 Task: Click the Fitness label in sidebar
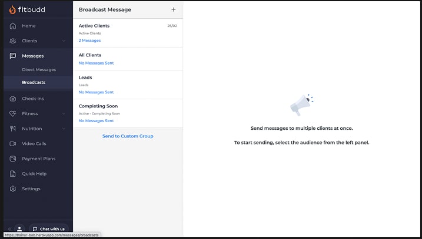[x=30, y=113]
